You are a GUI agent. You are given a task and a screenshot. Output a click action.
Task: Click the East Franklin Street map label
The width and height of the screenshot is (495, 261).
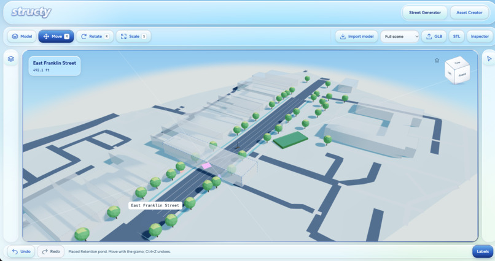[155, 205]
